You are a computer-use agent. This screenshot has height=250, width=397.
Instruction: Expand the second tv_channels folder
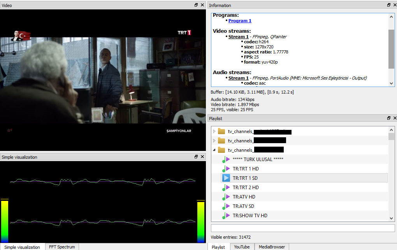pyautogui.click(x=214, y=141)
